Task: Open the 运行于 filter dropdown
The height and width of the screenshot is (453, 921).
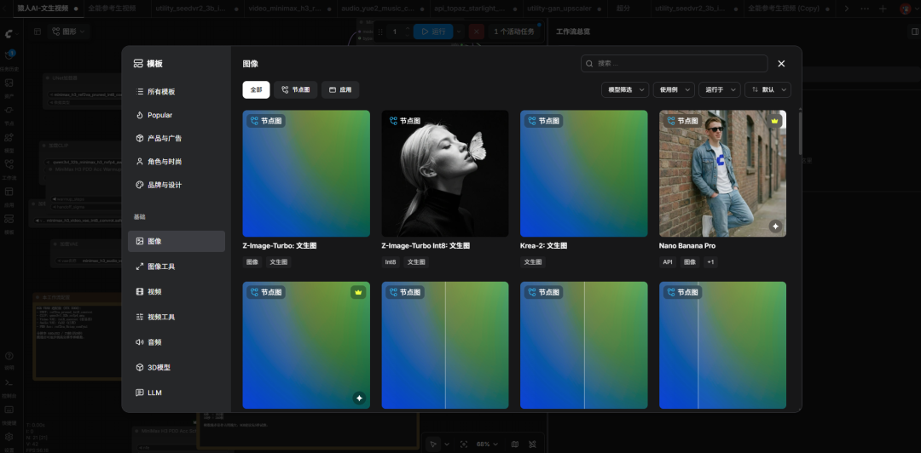Action: click(720, 89)
